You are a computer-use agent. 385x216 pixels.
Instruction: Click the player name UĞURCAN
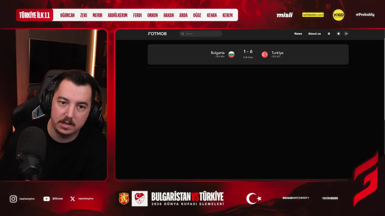(x=67, y=15)
